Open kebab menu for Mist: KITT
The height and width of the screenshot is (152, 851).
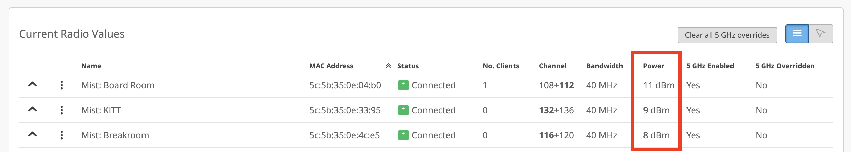pos(62,110)
